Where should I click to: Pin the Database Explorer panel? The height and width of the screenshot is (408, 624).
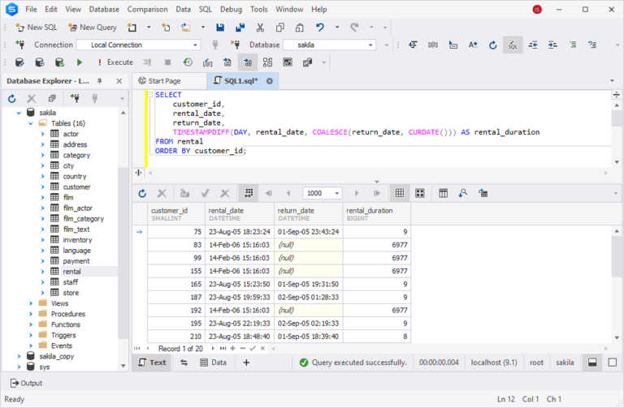click(99, 81)
